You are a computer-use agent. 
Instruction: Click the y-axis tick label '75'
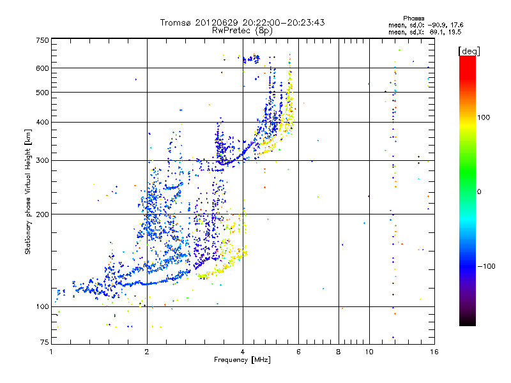click(45, 342)
